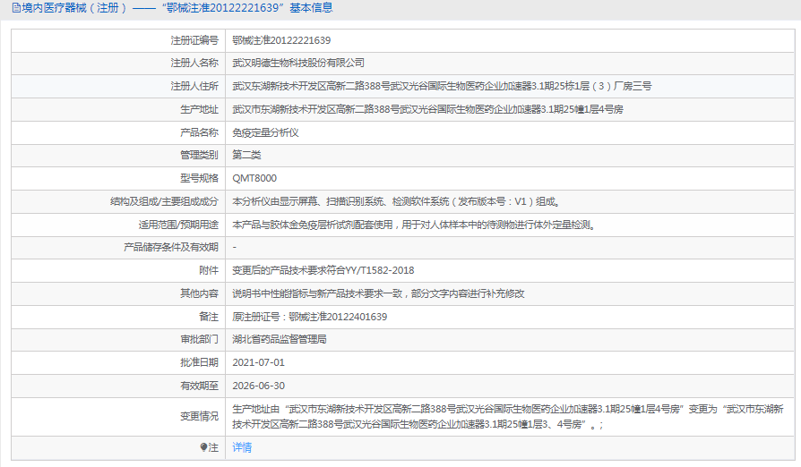Click the 产品名称 label cell
801x467 pixels.
[118, 132]
